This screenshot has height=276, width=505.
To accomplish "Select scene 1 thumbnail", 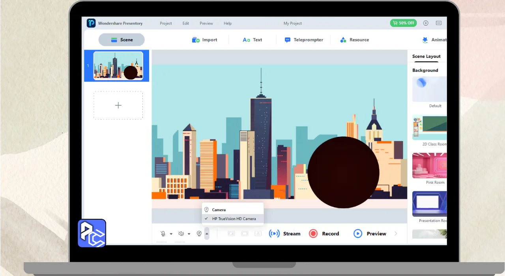I will tap(118, 66).
